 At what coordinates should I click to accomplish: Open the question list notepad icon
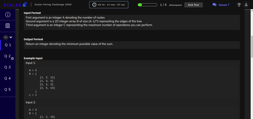click(8, 26)
